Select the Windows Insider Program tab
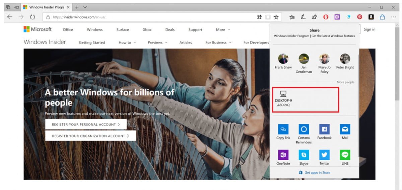Screen dimensions: 402x190 [x=46, y=7]
